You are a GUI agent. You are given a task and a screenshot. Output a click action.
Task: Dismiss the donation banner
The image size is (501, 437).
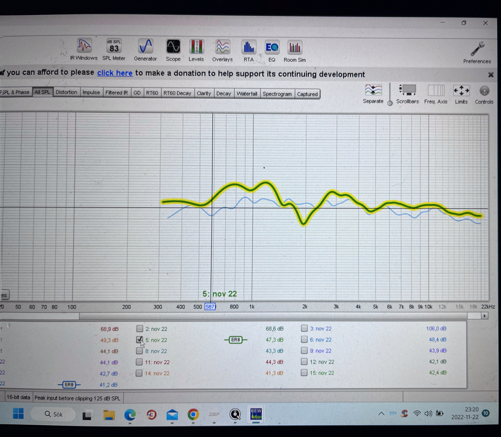pos(491,75)
